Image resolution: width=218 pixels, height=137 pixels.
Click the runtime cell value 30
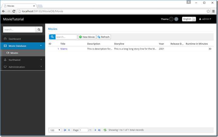click(210, 49)
